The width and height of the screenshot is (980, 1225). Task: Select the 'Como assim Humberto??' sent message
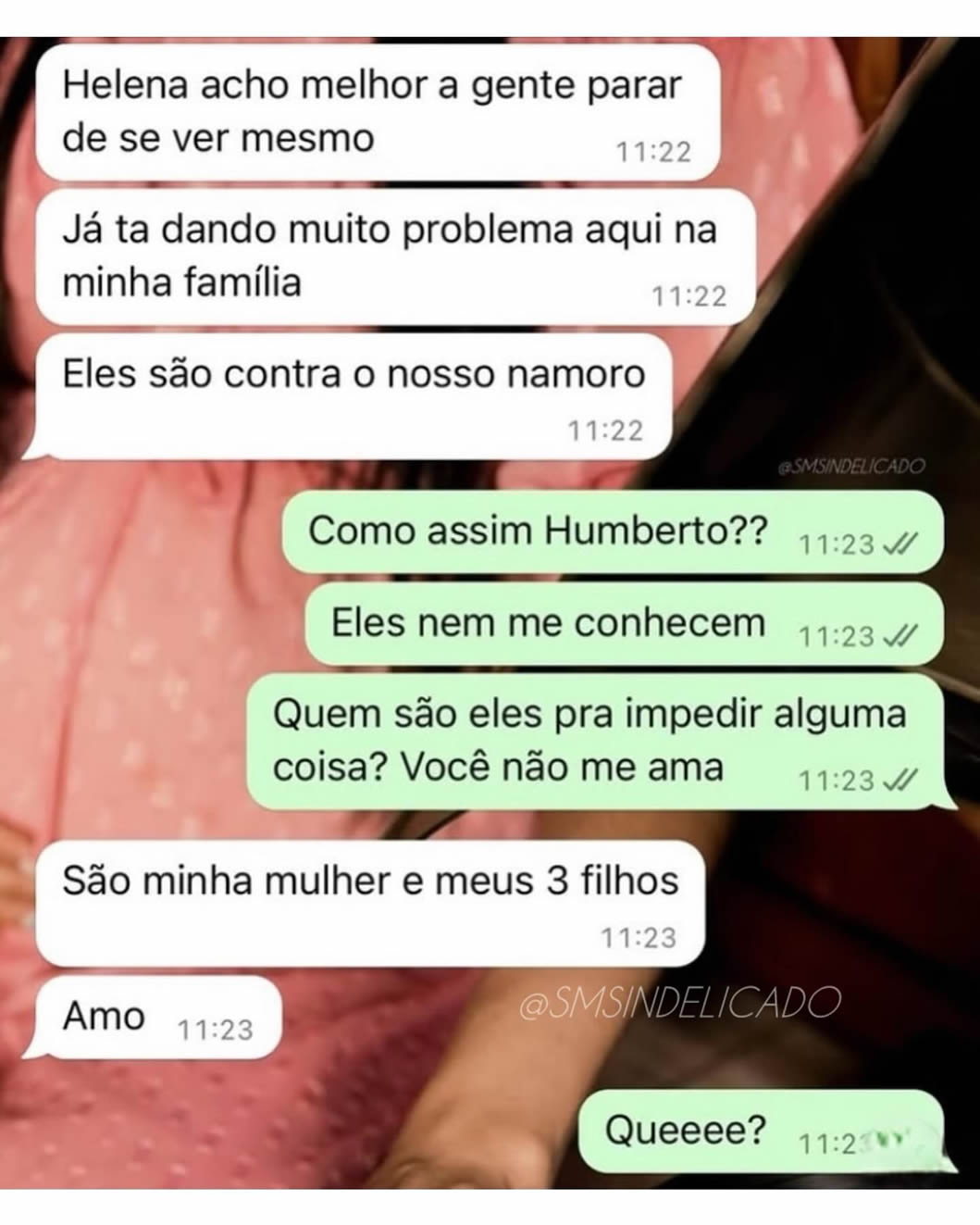[x=612, y=532]
